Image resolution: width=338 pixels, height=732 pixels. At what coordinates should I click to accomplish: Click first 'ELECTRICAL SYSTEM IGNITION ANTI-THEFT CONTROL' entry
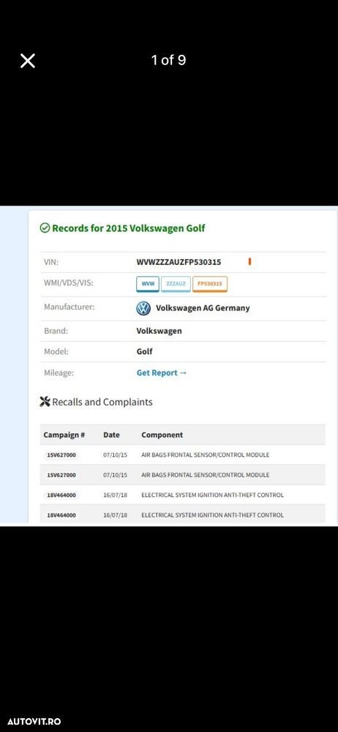coord(212,495)
